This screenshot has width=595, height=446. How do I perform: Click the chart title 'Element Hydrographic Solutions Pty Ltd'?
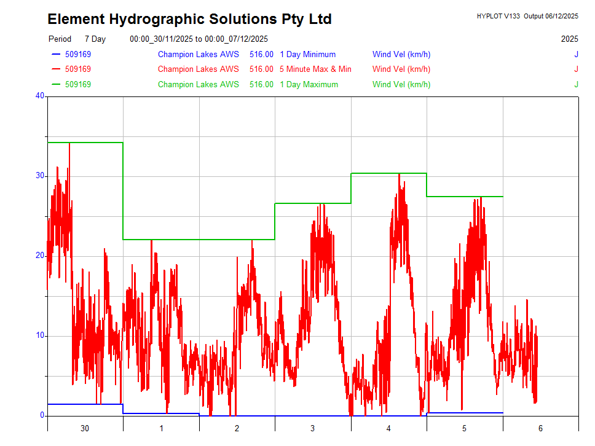[189, 20]
